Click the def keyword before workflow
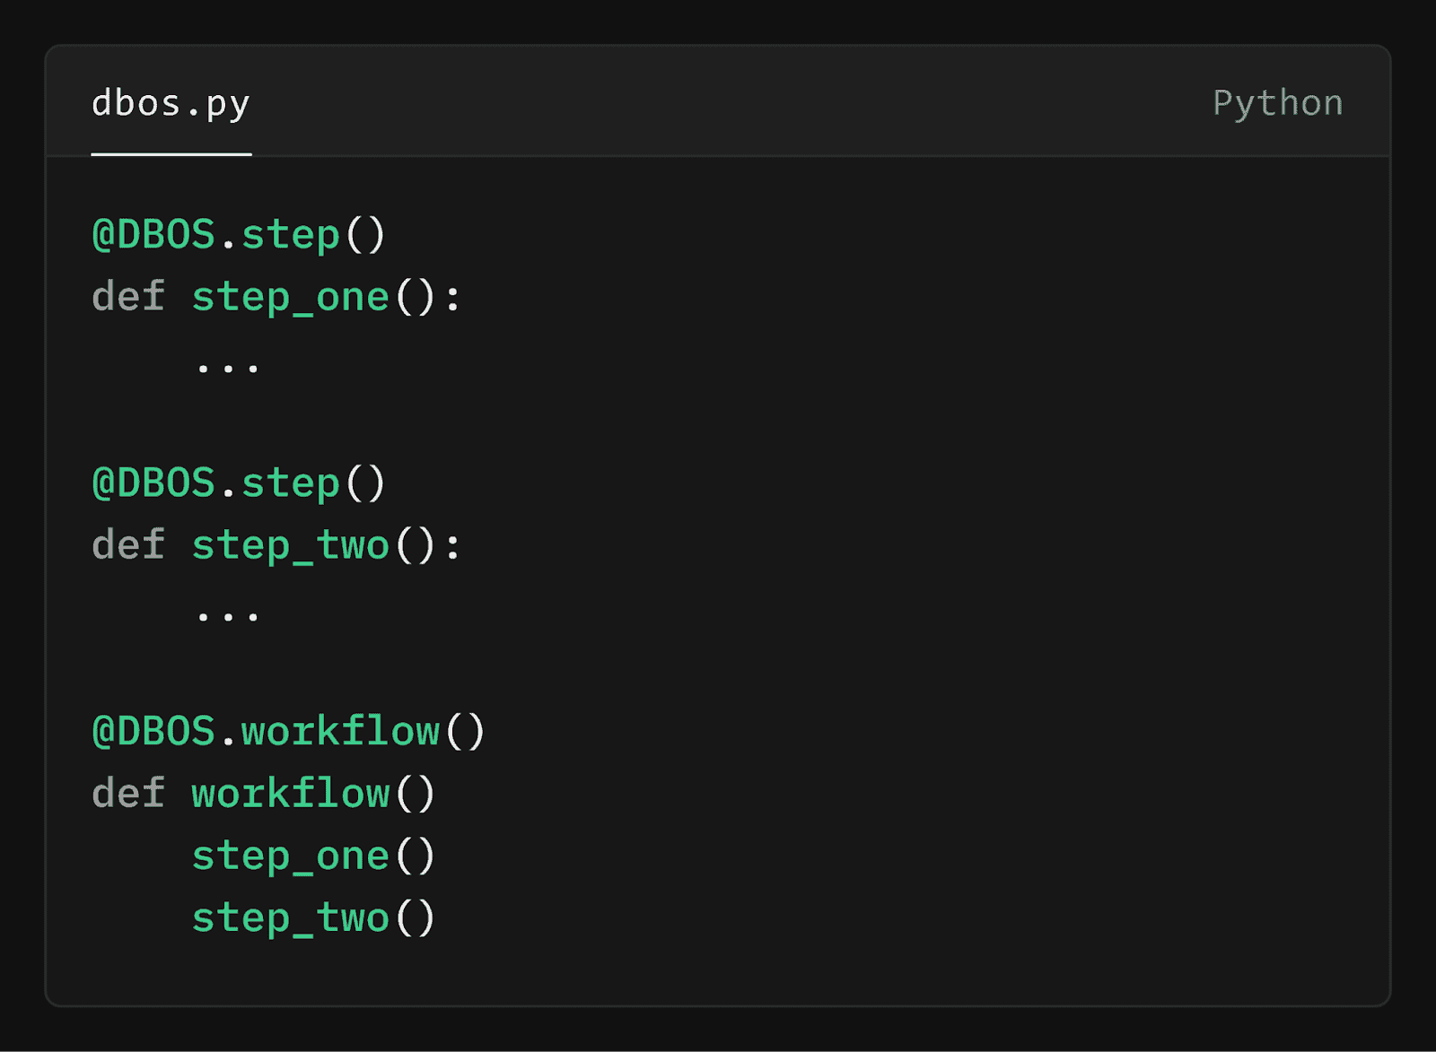Viewport: 1436px width, 1052px height. point(128,794)
